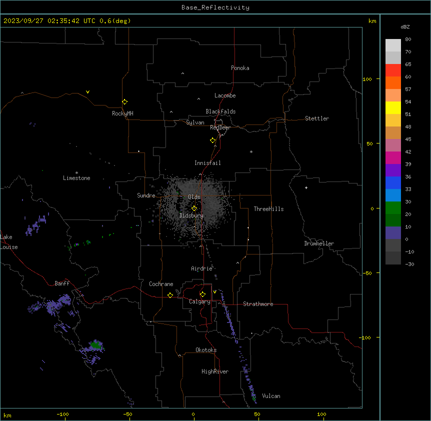Screen dimensions: 431x421
Task: Click the yellow V marker east of Calgary
Action: pyautogui.click(x=214, y=292)
